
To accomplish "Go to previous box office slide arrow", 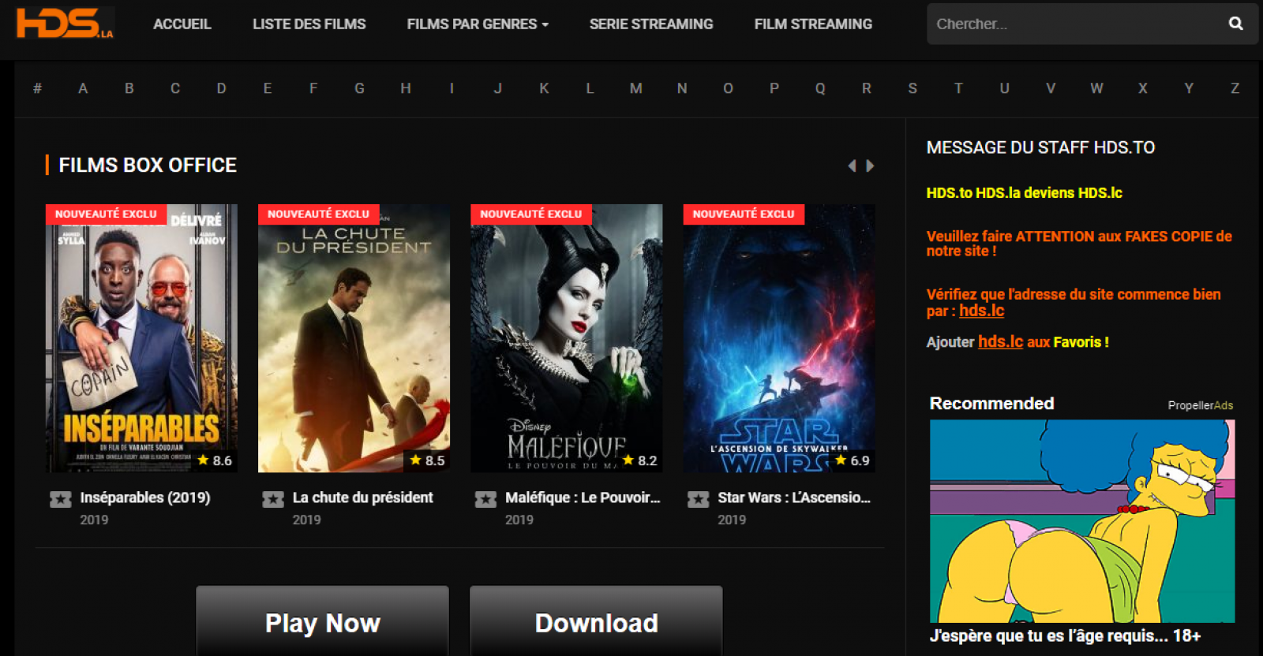I will 852,166.
